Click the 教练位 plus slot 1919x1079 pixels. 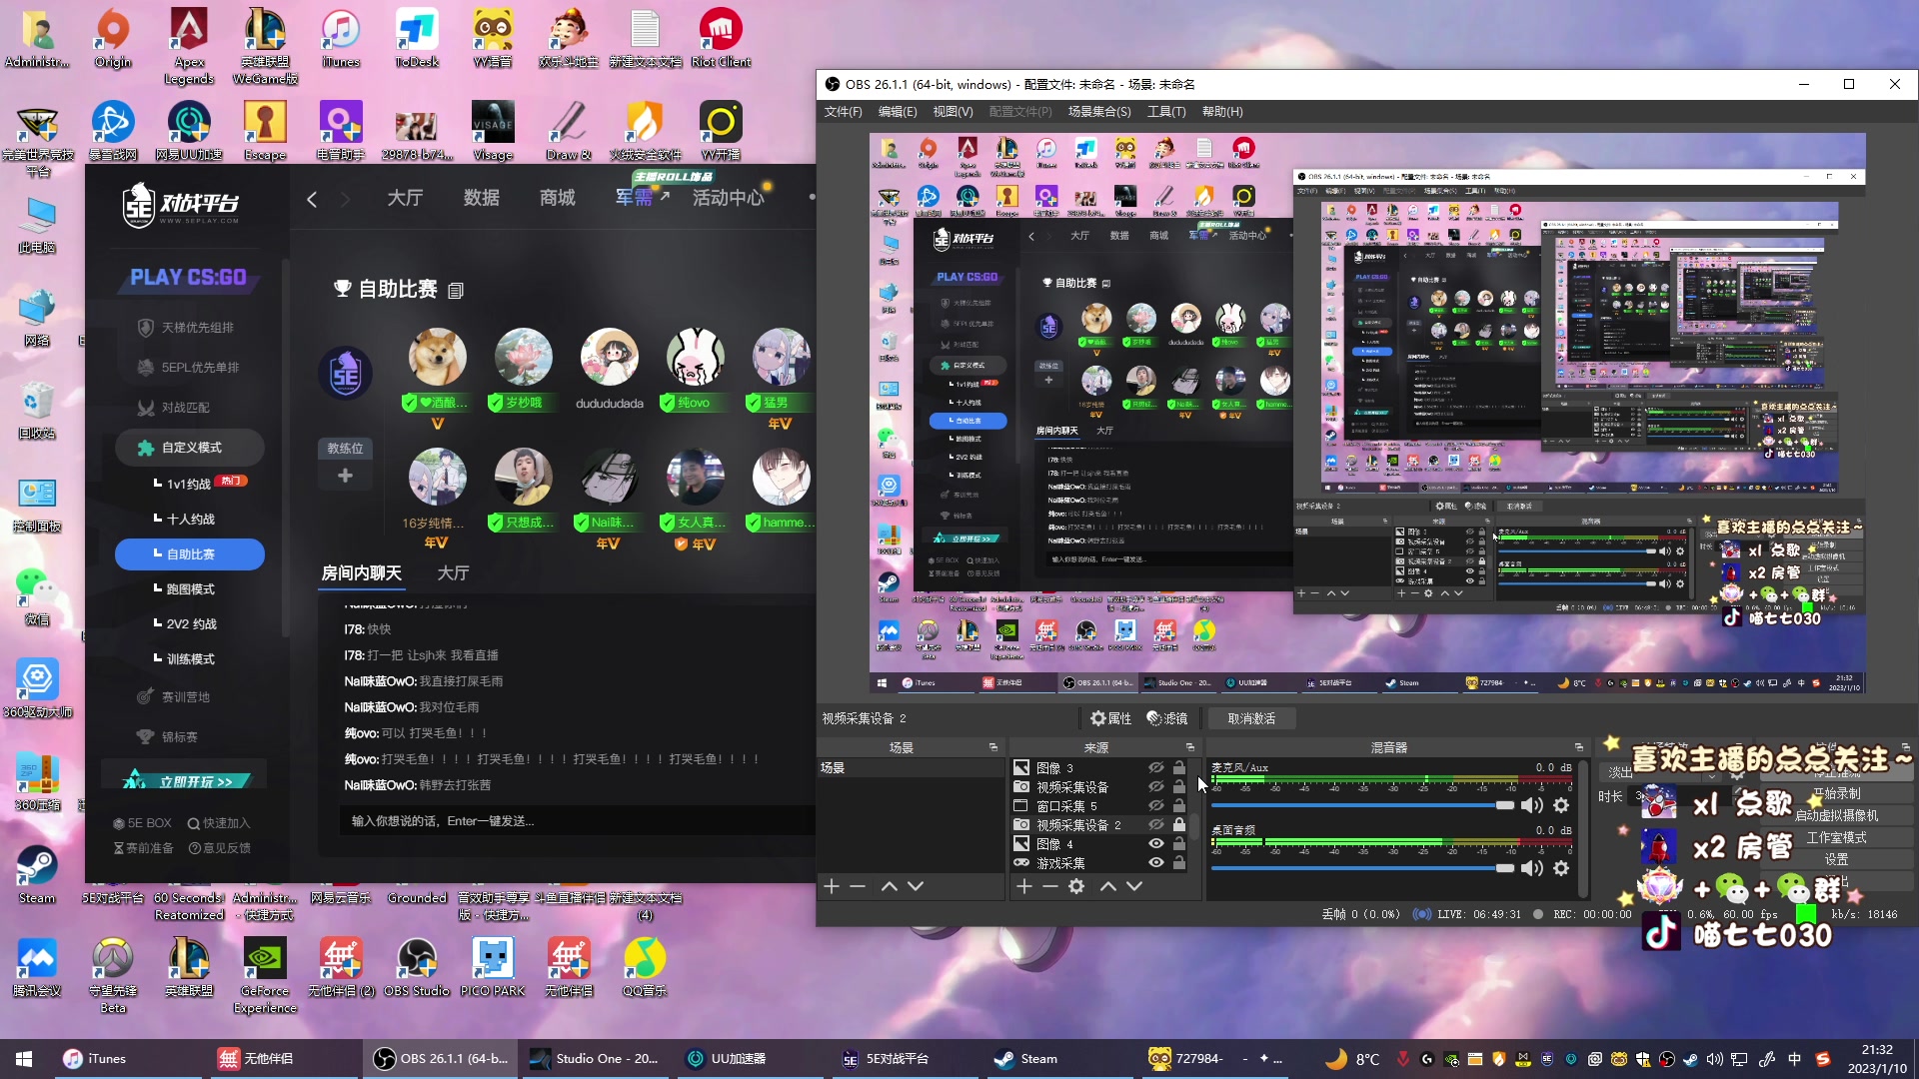tap(345, 476)
